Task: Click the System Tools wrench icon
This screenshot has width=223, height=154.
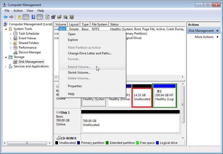Action: point(10,29)
